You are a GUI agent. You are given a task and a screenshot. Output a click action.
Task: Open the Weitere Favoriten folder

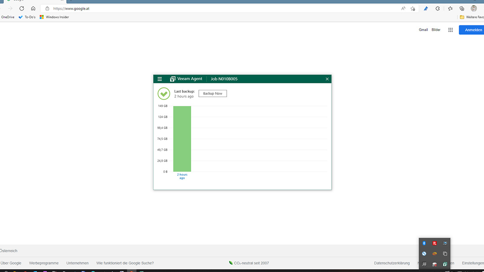pyautogui.click(x=472, y=17)
